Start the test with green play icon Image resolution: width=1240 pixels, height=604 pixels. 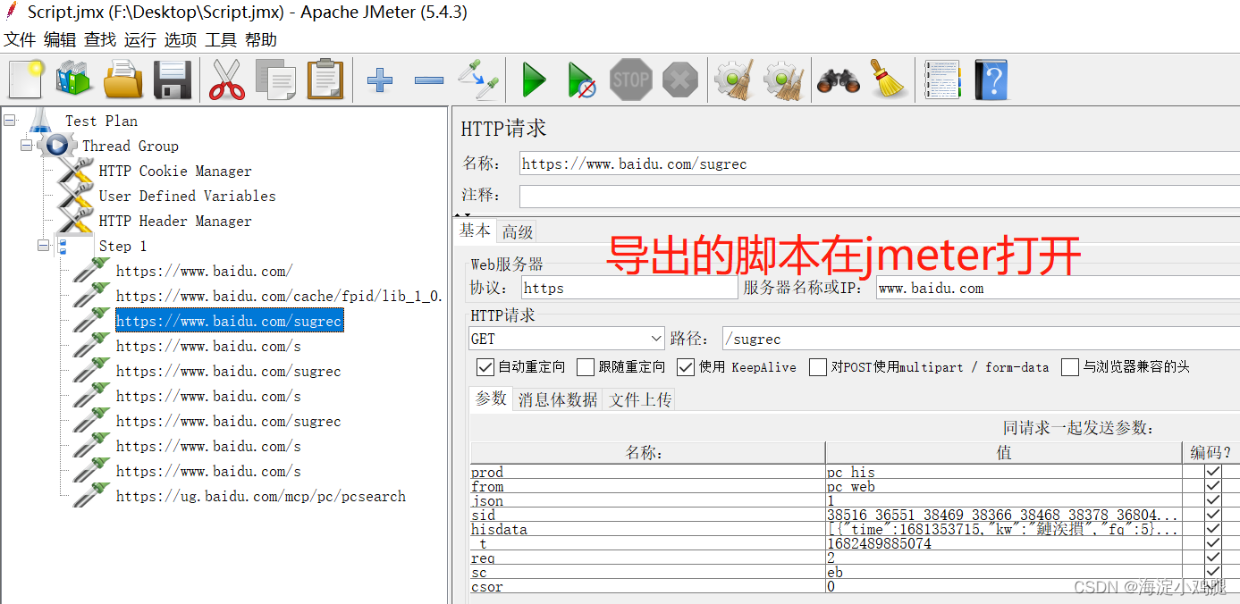click(535, 80)
